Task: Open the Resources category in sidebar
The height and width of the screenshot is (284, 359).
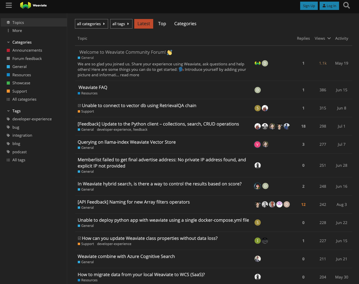Action: click(22, 75)
